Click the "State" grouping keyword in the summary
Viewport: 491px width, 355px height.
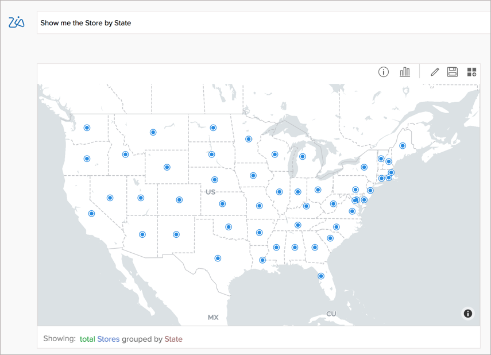(173, 339)
